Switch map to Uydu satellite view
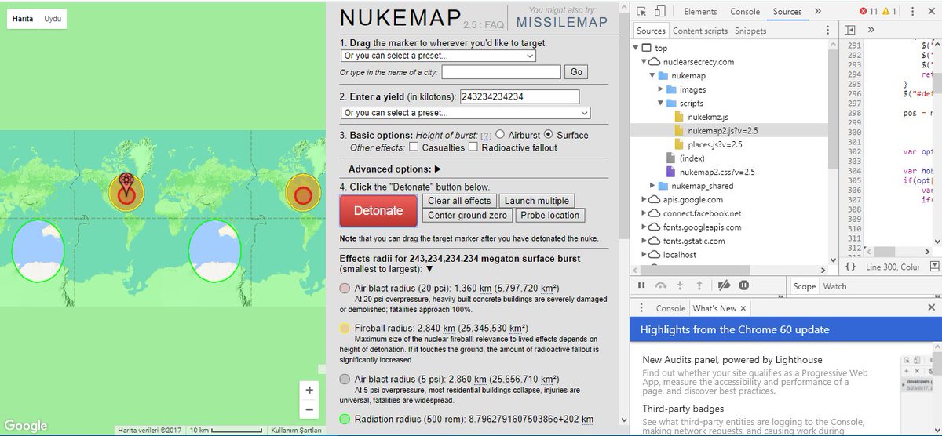 53,18
